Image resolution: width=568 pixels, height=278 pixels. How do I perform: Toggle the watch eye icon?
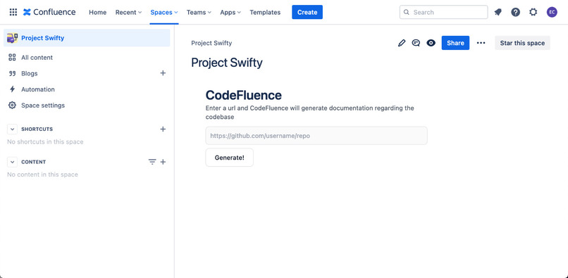pos(431,43)
